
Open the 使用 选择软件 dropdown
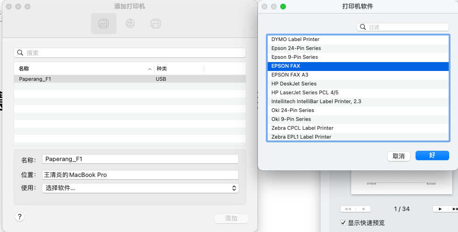pyautogui.click(x=140, y=188)
